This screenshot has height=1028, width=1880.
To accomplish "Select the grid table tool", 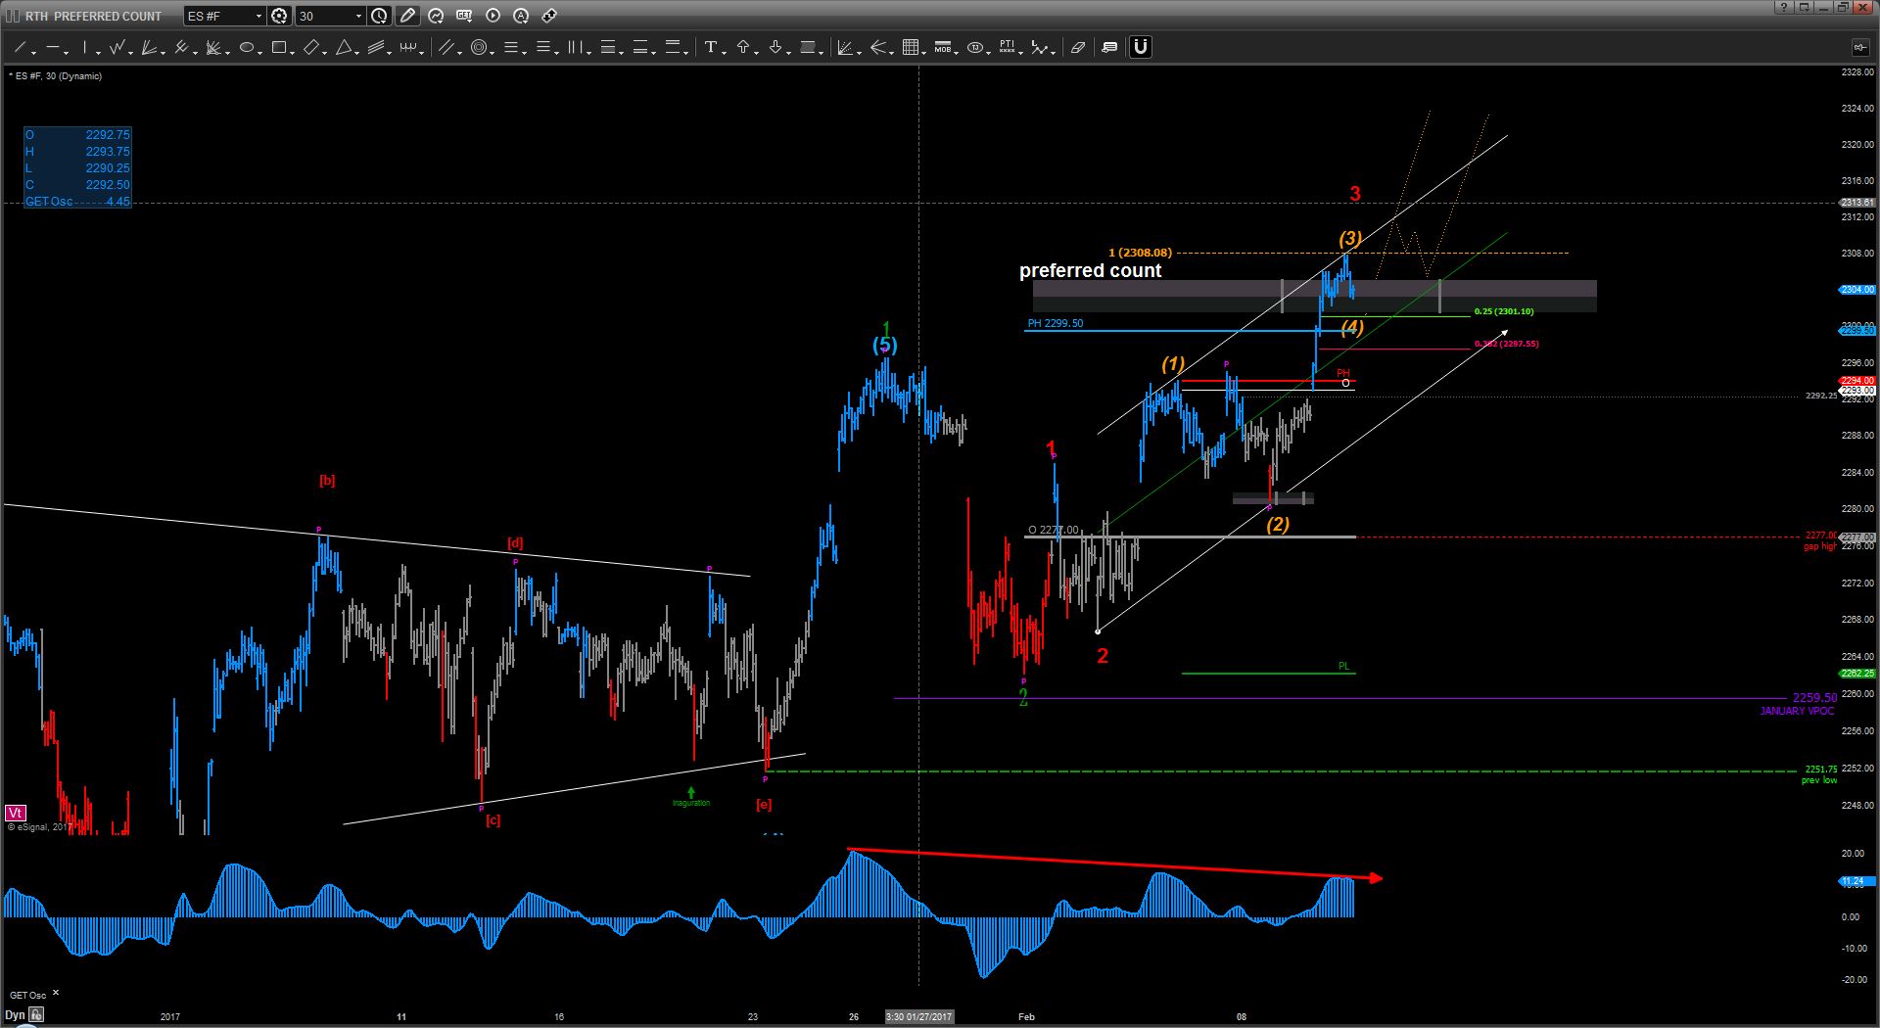I will [x=911, y=47].
